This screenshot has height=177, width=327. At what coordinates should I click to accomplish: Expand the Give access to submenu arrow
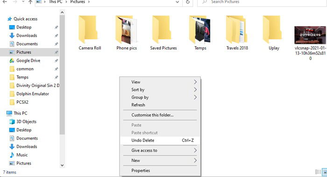click(195, 150)
